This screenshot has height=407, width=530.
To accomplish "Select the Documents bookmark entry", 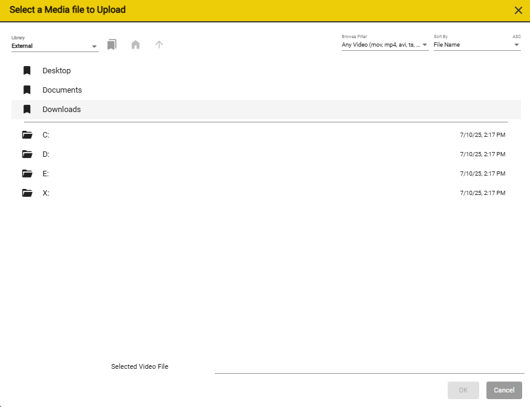I will pyautogui.click(x=266, y=90).
